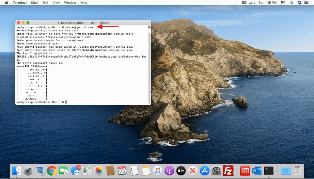Open the Shell menu

click(x=35, y=3)
